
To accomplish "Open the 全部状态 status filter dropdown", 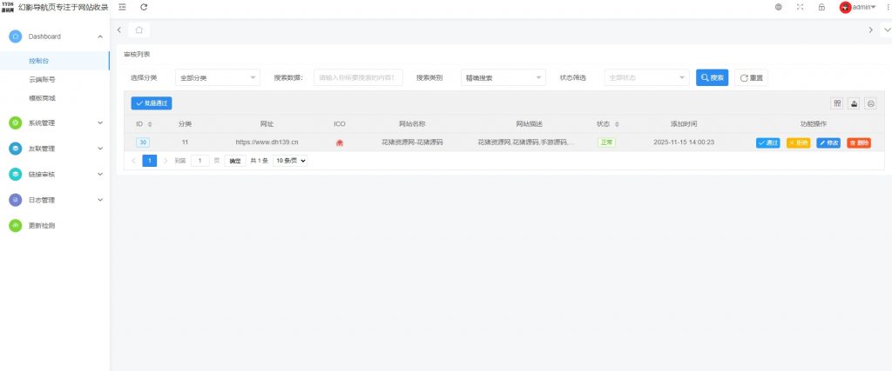I will 647,77.
